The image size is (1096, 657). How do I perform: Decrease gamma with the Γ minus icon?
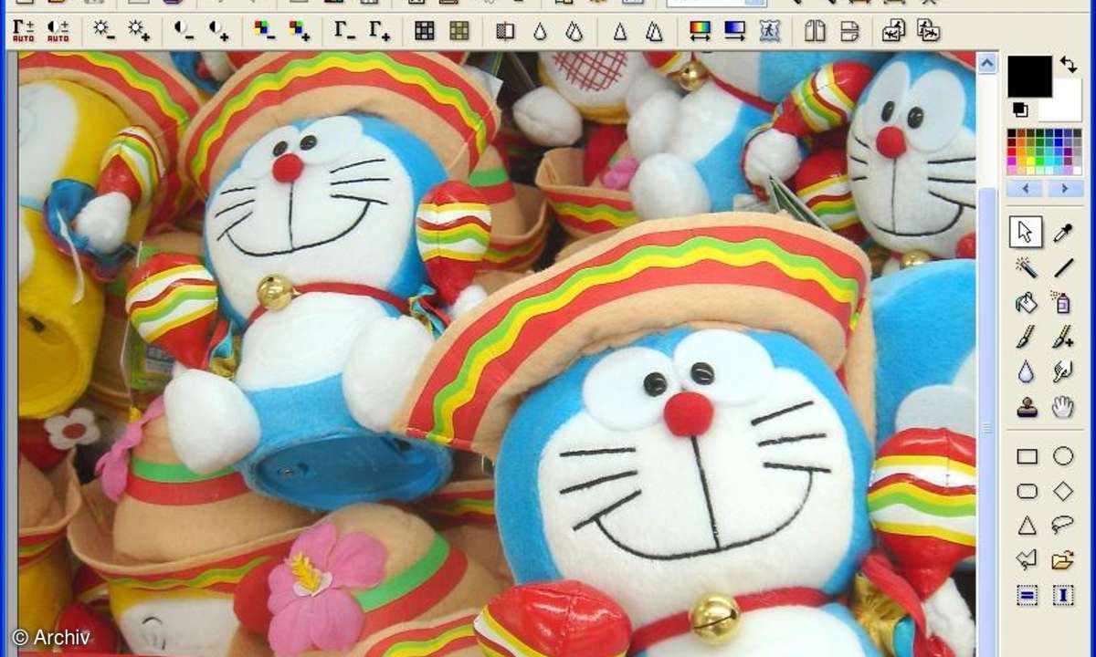344,31
